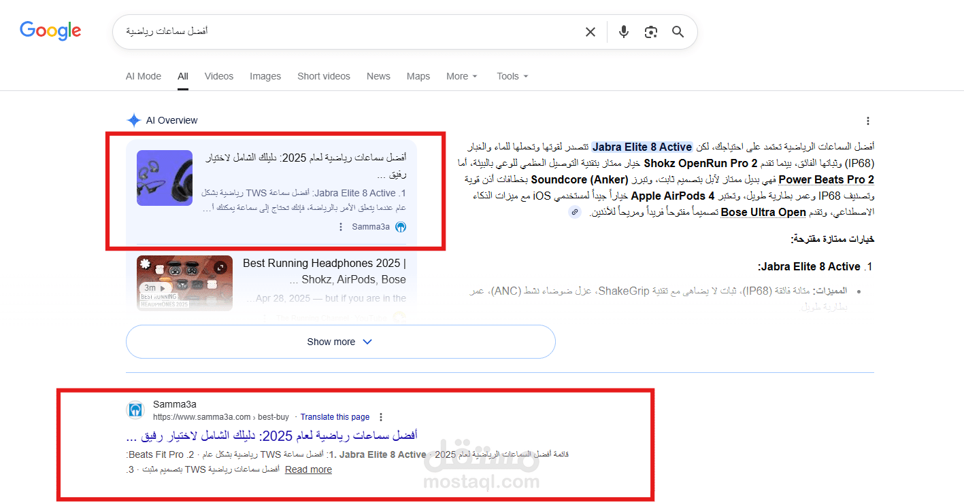The image size is (964, 502).
Task: Click Samma3a site favicon in search result
Action: click(135, 410)
